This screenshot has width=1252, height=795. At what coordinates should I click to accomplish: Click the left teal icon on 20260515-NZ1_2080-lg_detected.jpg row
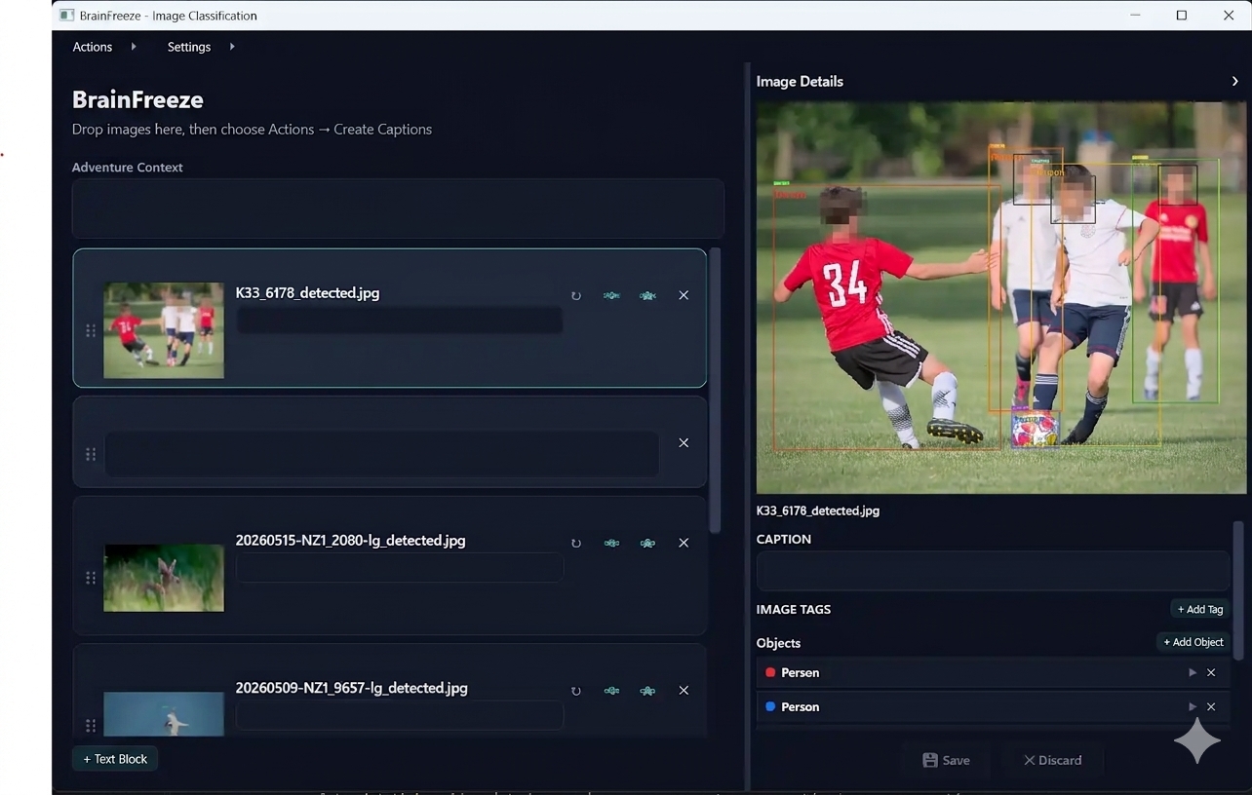[611, 543]
